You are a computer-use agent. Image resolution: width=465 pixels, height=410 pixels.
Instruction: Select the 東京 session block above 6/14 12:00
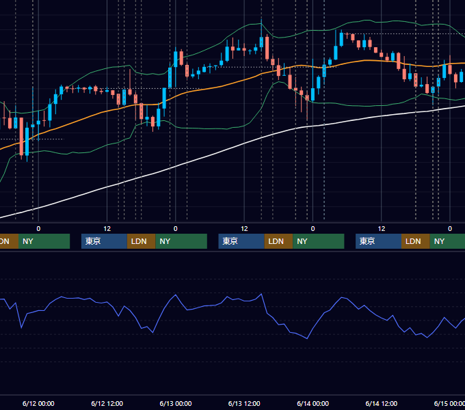click(x=378, y=241)
